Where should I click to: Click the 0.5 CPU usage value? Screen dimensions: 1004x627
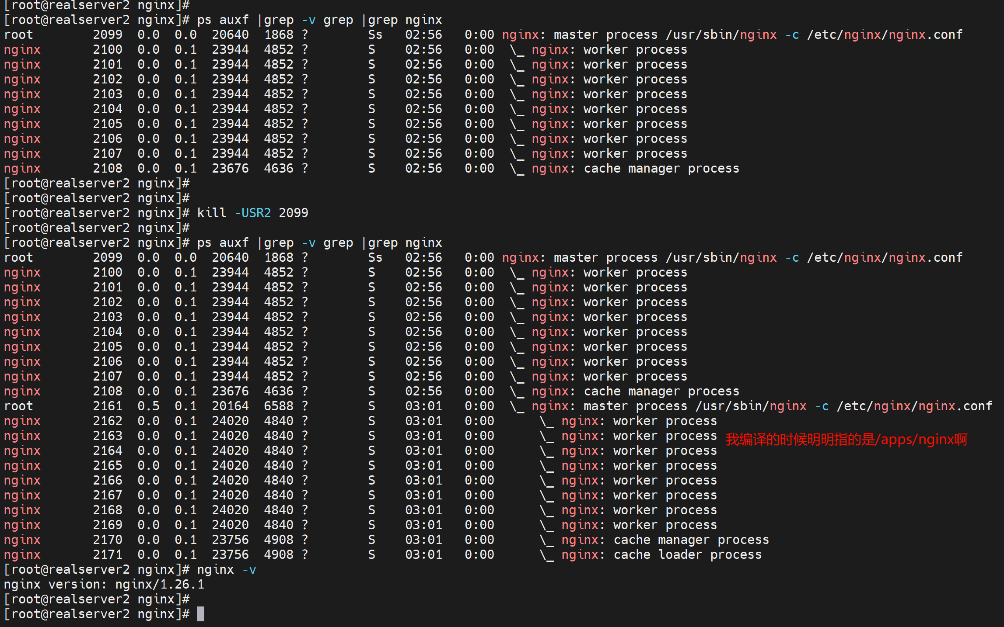pos(148,406)
